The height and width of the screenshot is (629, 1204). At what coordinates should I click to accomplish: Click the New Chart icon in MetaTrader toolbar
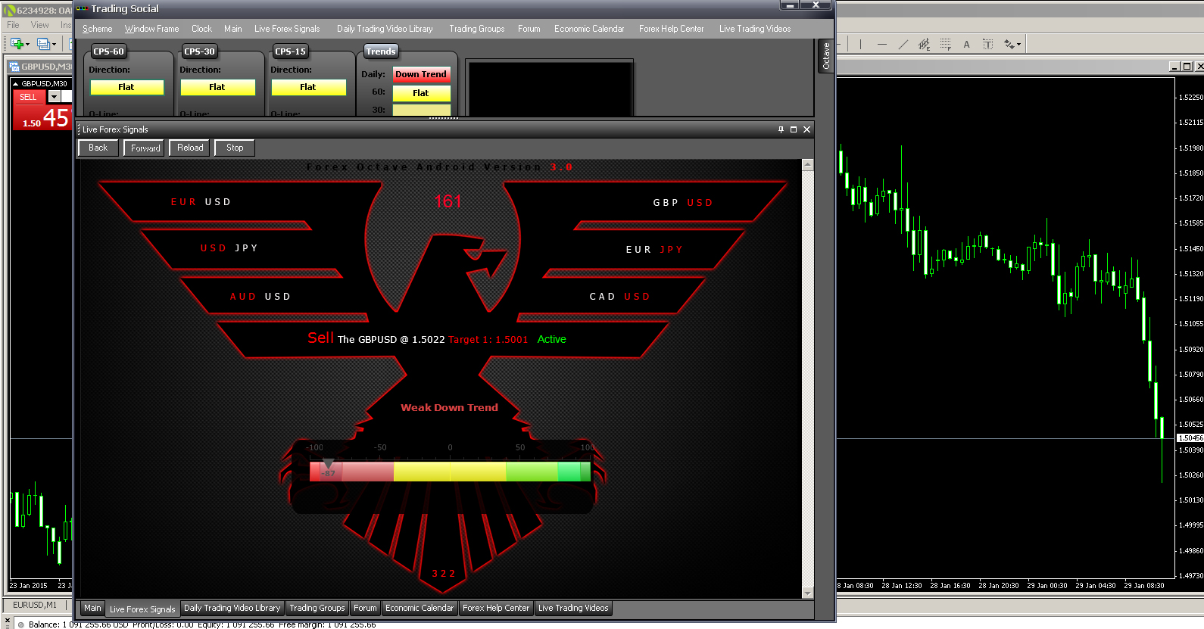point(16,44)
